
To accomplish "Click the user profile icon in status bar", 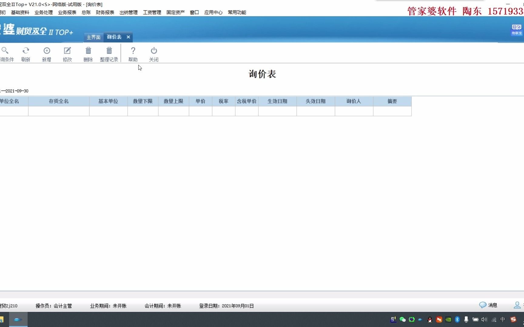I will point(517,305).
